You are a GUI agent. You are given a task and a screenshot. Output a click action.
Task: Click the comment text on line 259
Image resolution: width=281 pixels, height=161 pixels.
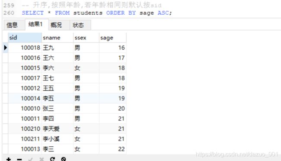click(x=92, y=5)
